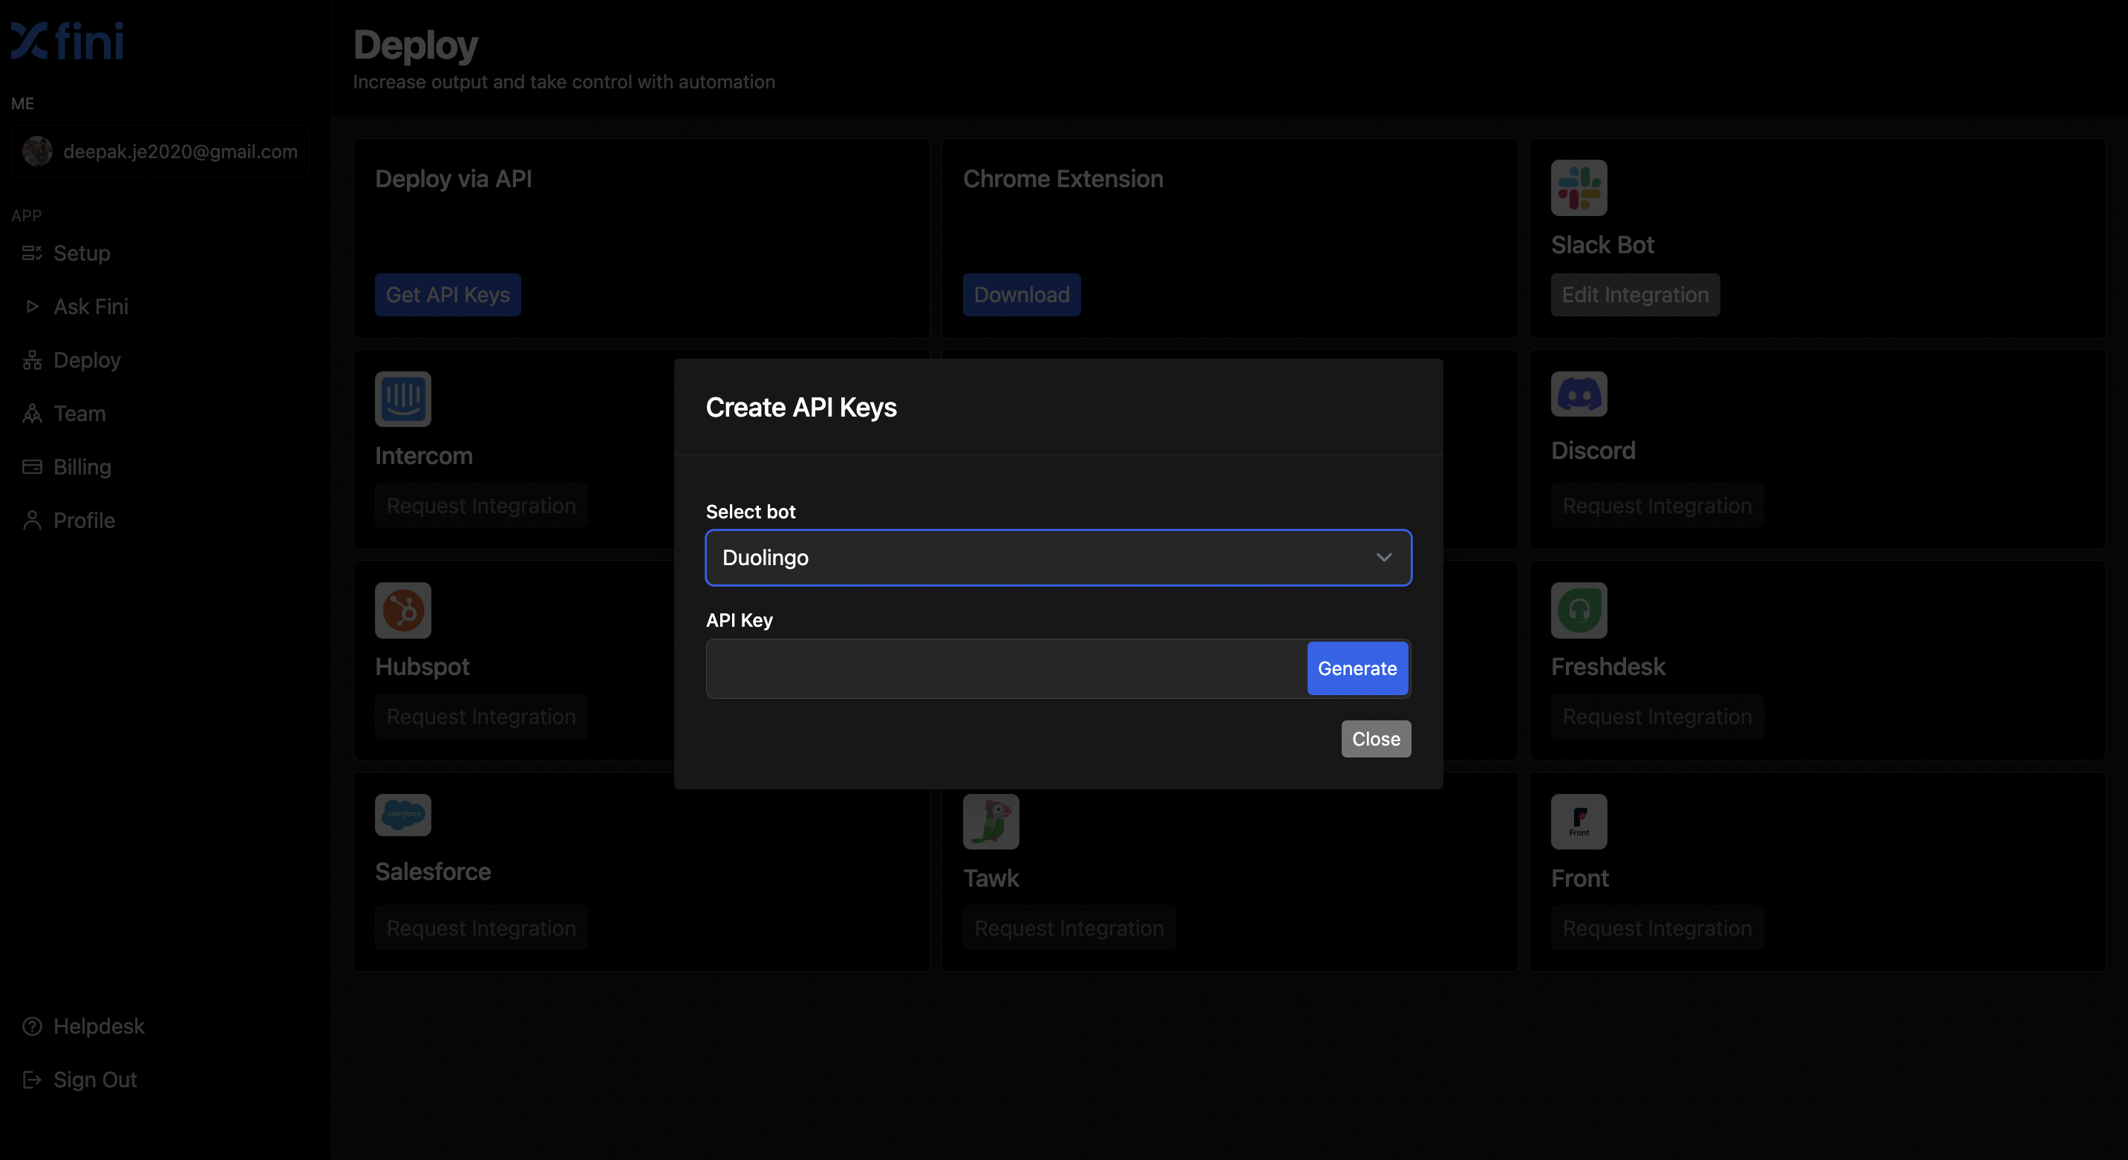Navigate to the Billing section
Image resolution: width=2128 pixels, height=1160 pixels.
click(x=82, y=467)
